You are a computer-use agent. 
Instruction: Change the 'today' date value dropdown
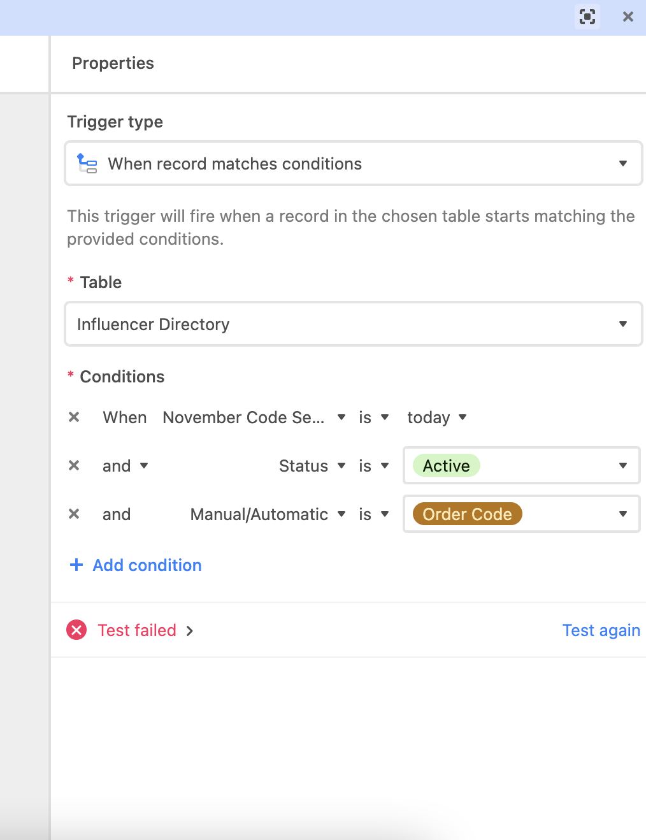(437, 417)
